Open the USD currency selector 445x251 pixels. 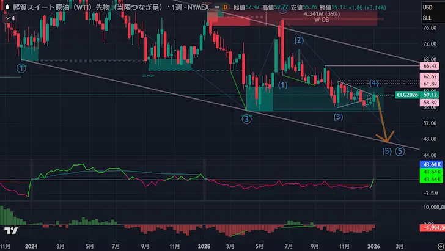tap(430, 7)
